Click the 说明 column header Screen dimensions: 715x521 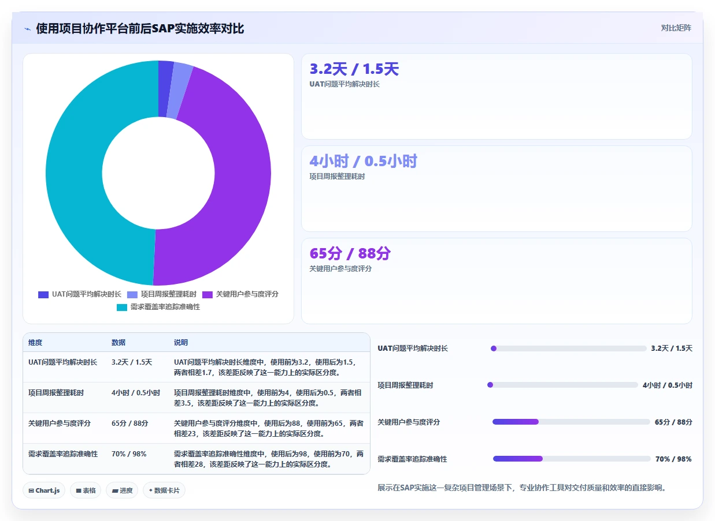(x=181, y=343)
